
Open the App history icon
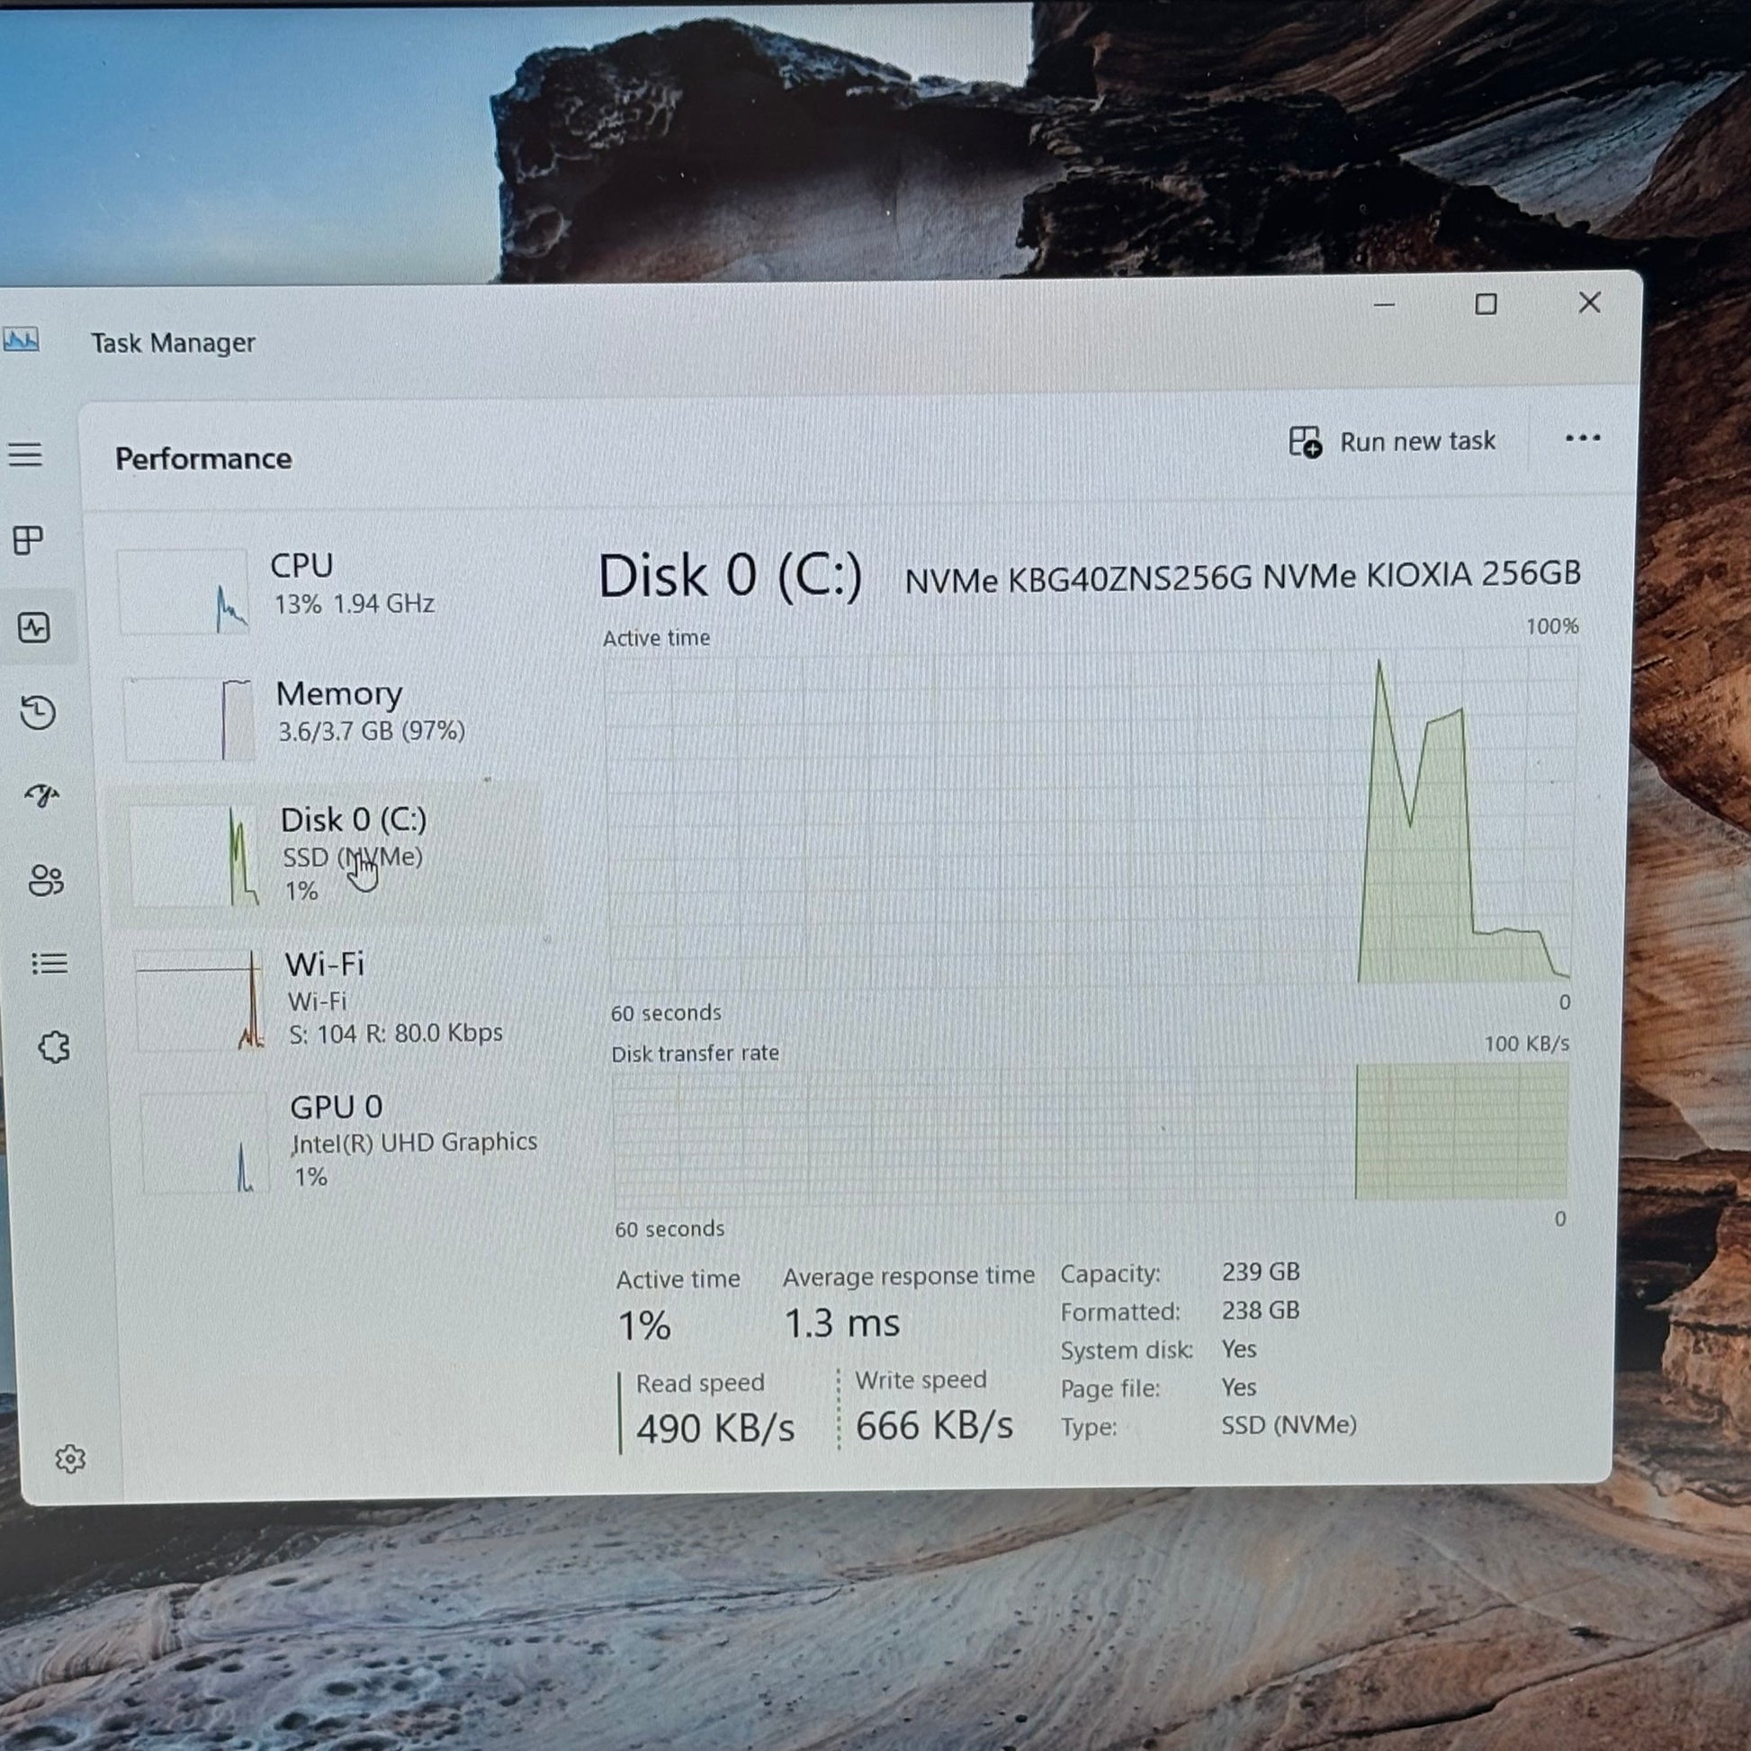click(x=38, y=713)
